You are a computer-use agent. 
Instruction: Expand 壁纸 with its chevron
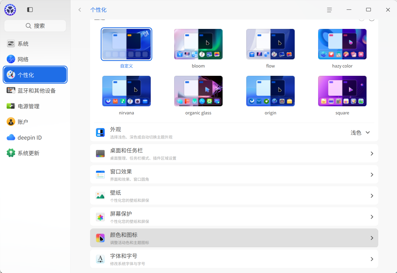[x=372, y=196]
